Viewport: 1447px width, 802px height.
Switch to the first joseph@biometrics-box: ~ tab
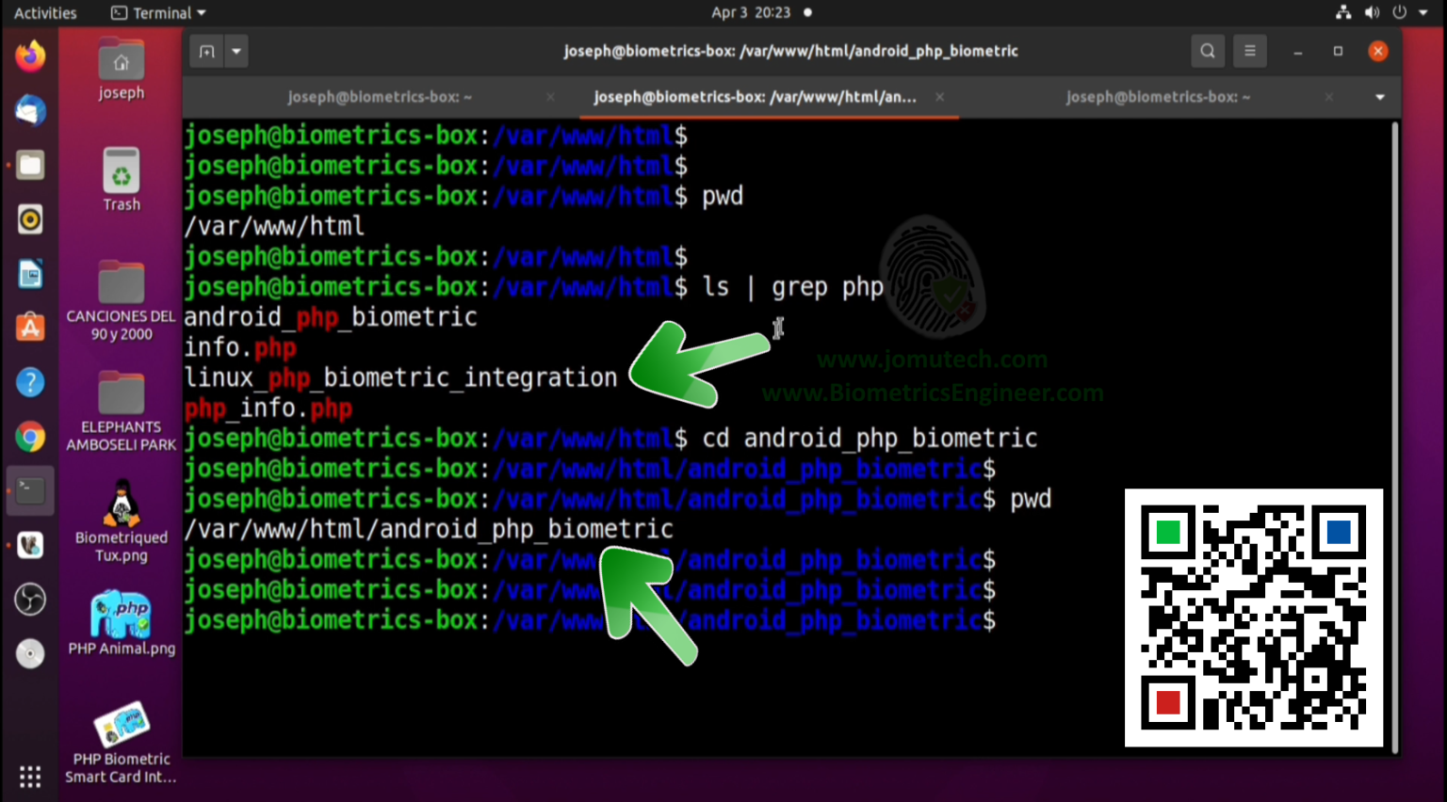click(379, 97)
